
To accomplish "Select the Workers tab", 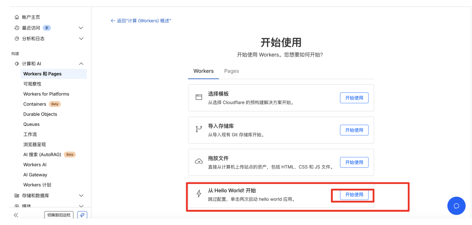I will point(203,71).
